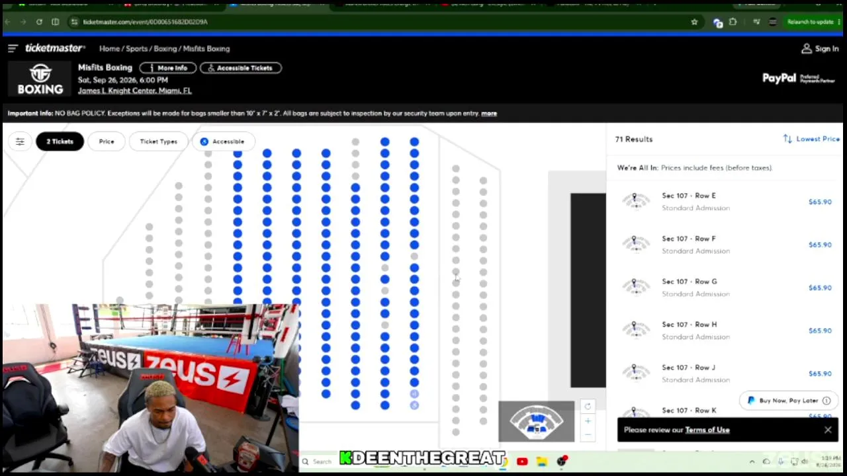Screen dimensions: 847x476
Task: Click the 71 Results count text
Action: 634,139
